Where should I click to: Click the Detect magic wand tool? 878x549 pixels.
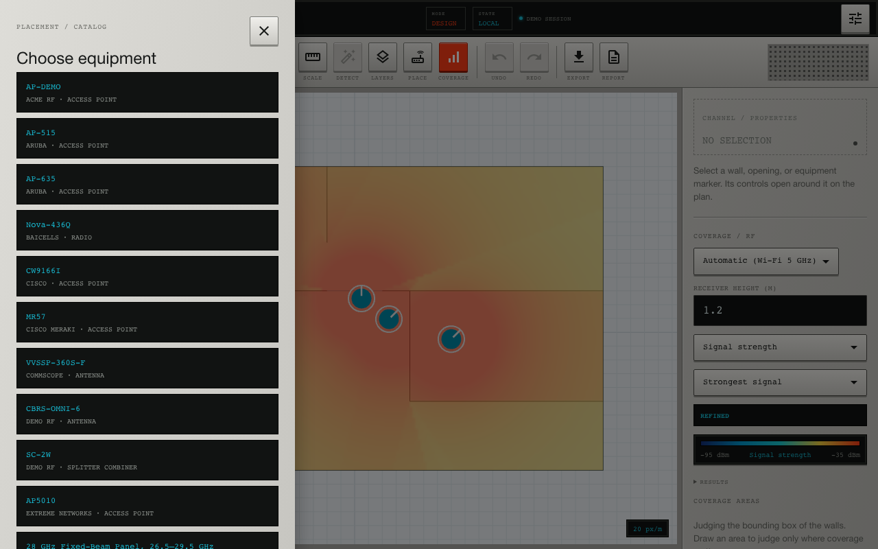coord(348,58)
